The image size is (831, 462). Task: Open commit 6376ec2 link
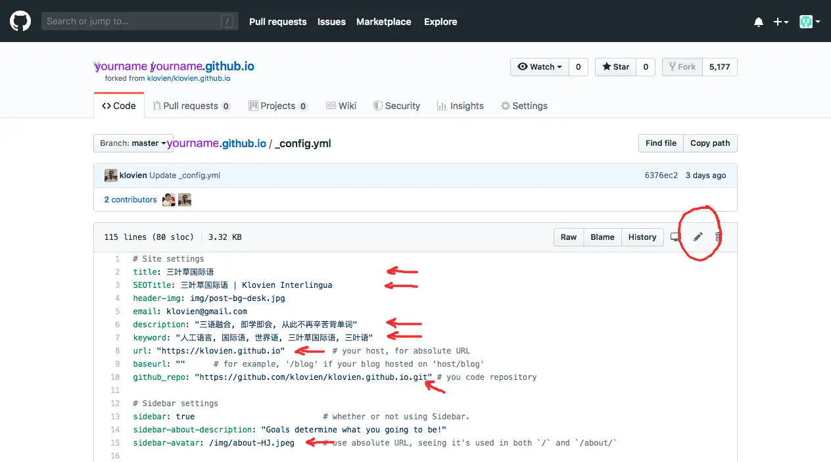661,175
